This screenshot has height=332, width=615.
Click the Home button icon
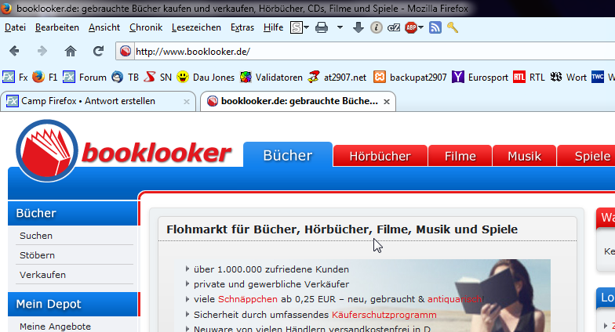point(71,51)
